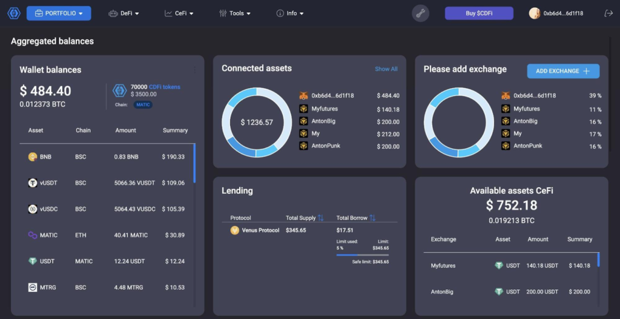This screenshot has height=319, width=620.
Task: Expand the Tools dropdown menu
Action: point(235,13)
